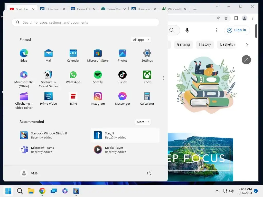This screenshot has width=263, height=197.
Task: Open Solitaire & Casual Games
Action: 49,79
